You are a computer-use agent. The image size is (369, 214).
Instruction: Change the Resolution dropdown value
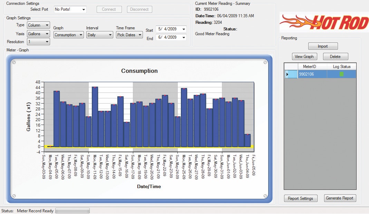[x=38, y=42]
